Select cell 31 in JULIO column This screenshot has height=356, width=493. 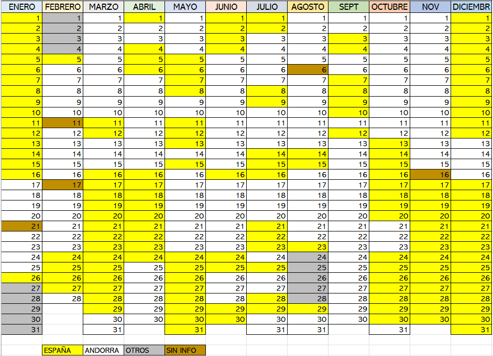[267, 330]
